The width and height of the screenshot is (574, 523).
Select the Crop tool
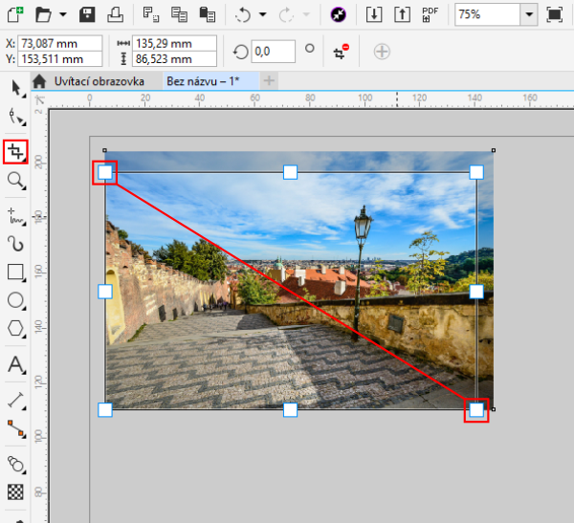coord(15,151)
